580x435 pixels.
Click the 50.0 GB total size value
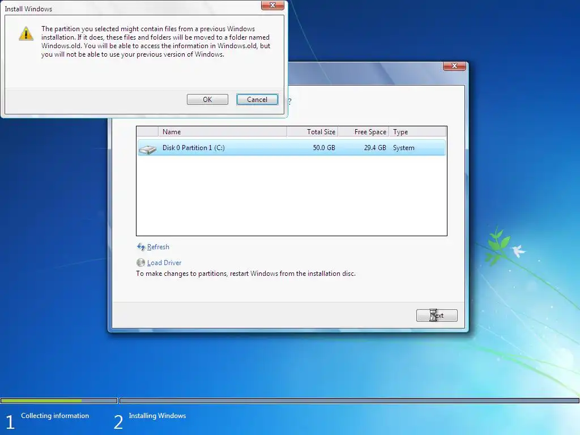tap(323, 148)
